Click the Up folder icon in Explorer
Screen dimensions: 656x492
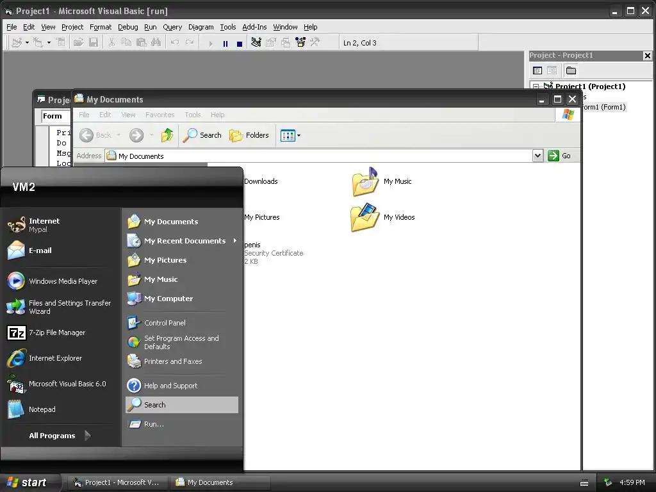point(167,135)
